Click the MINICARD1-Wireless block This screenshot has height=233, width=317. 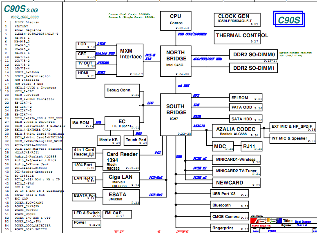click(x=236, y=160)
